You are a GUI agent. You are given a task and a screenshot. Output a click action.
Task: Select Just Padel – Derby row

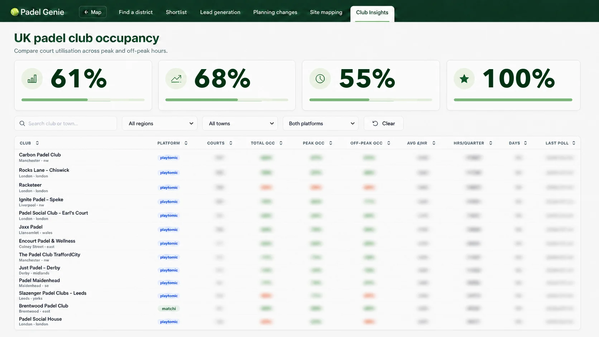[x=297, y=270]
